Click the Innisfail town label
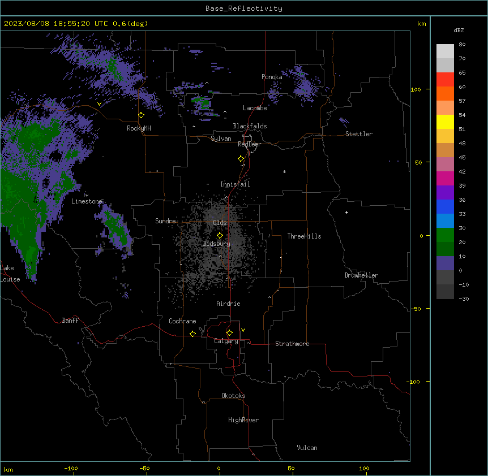 pyautogui.click(x=235, y=184)
